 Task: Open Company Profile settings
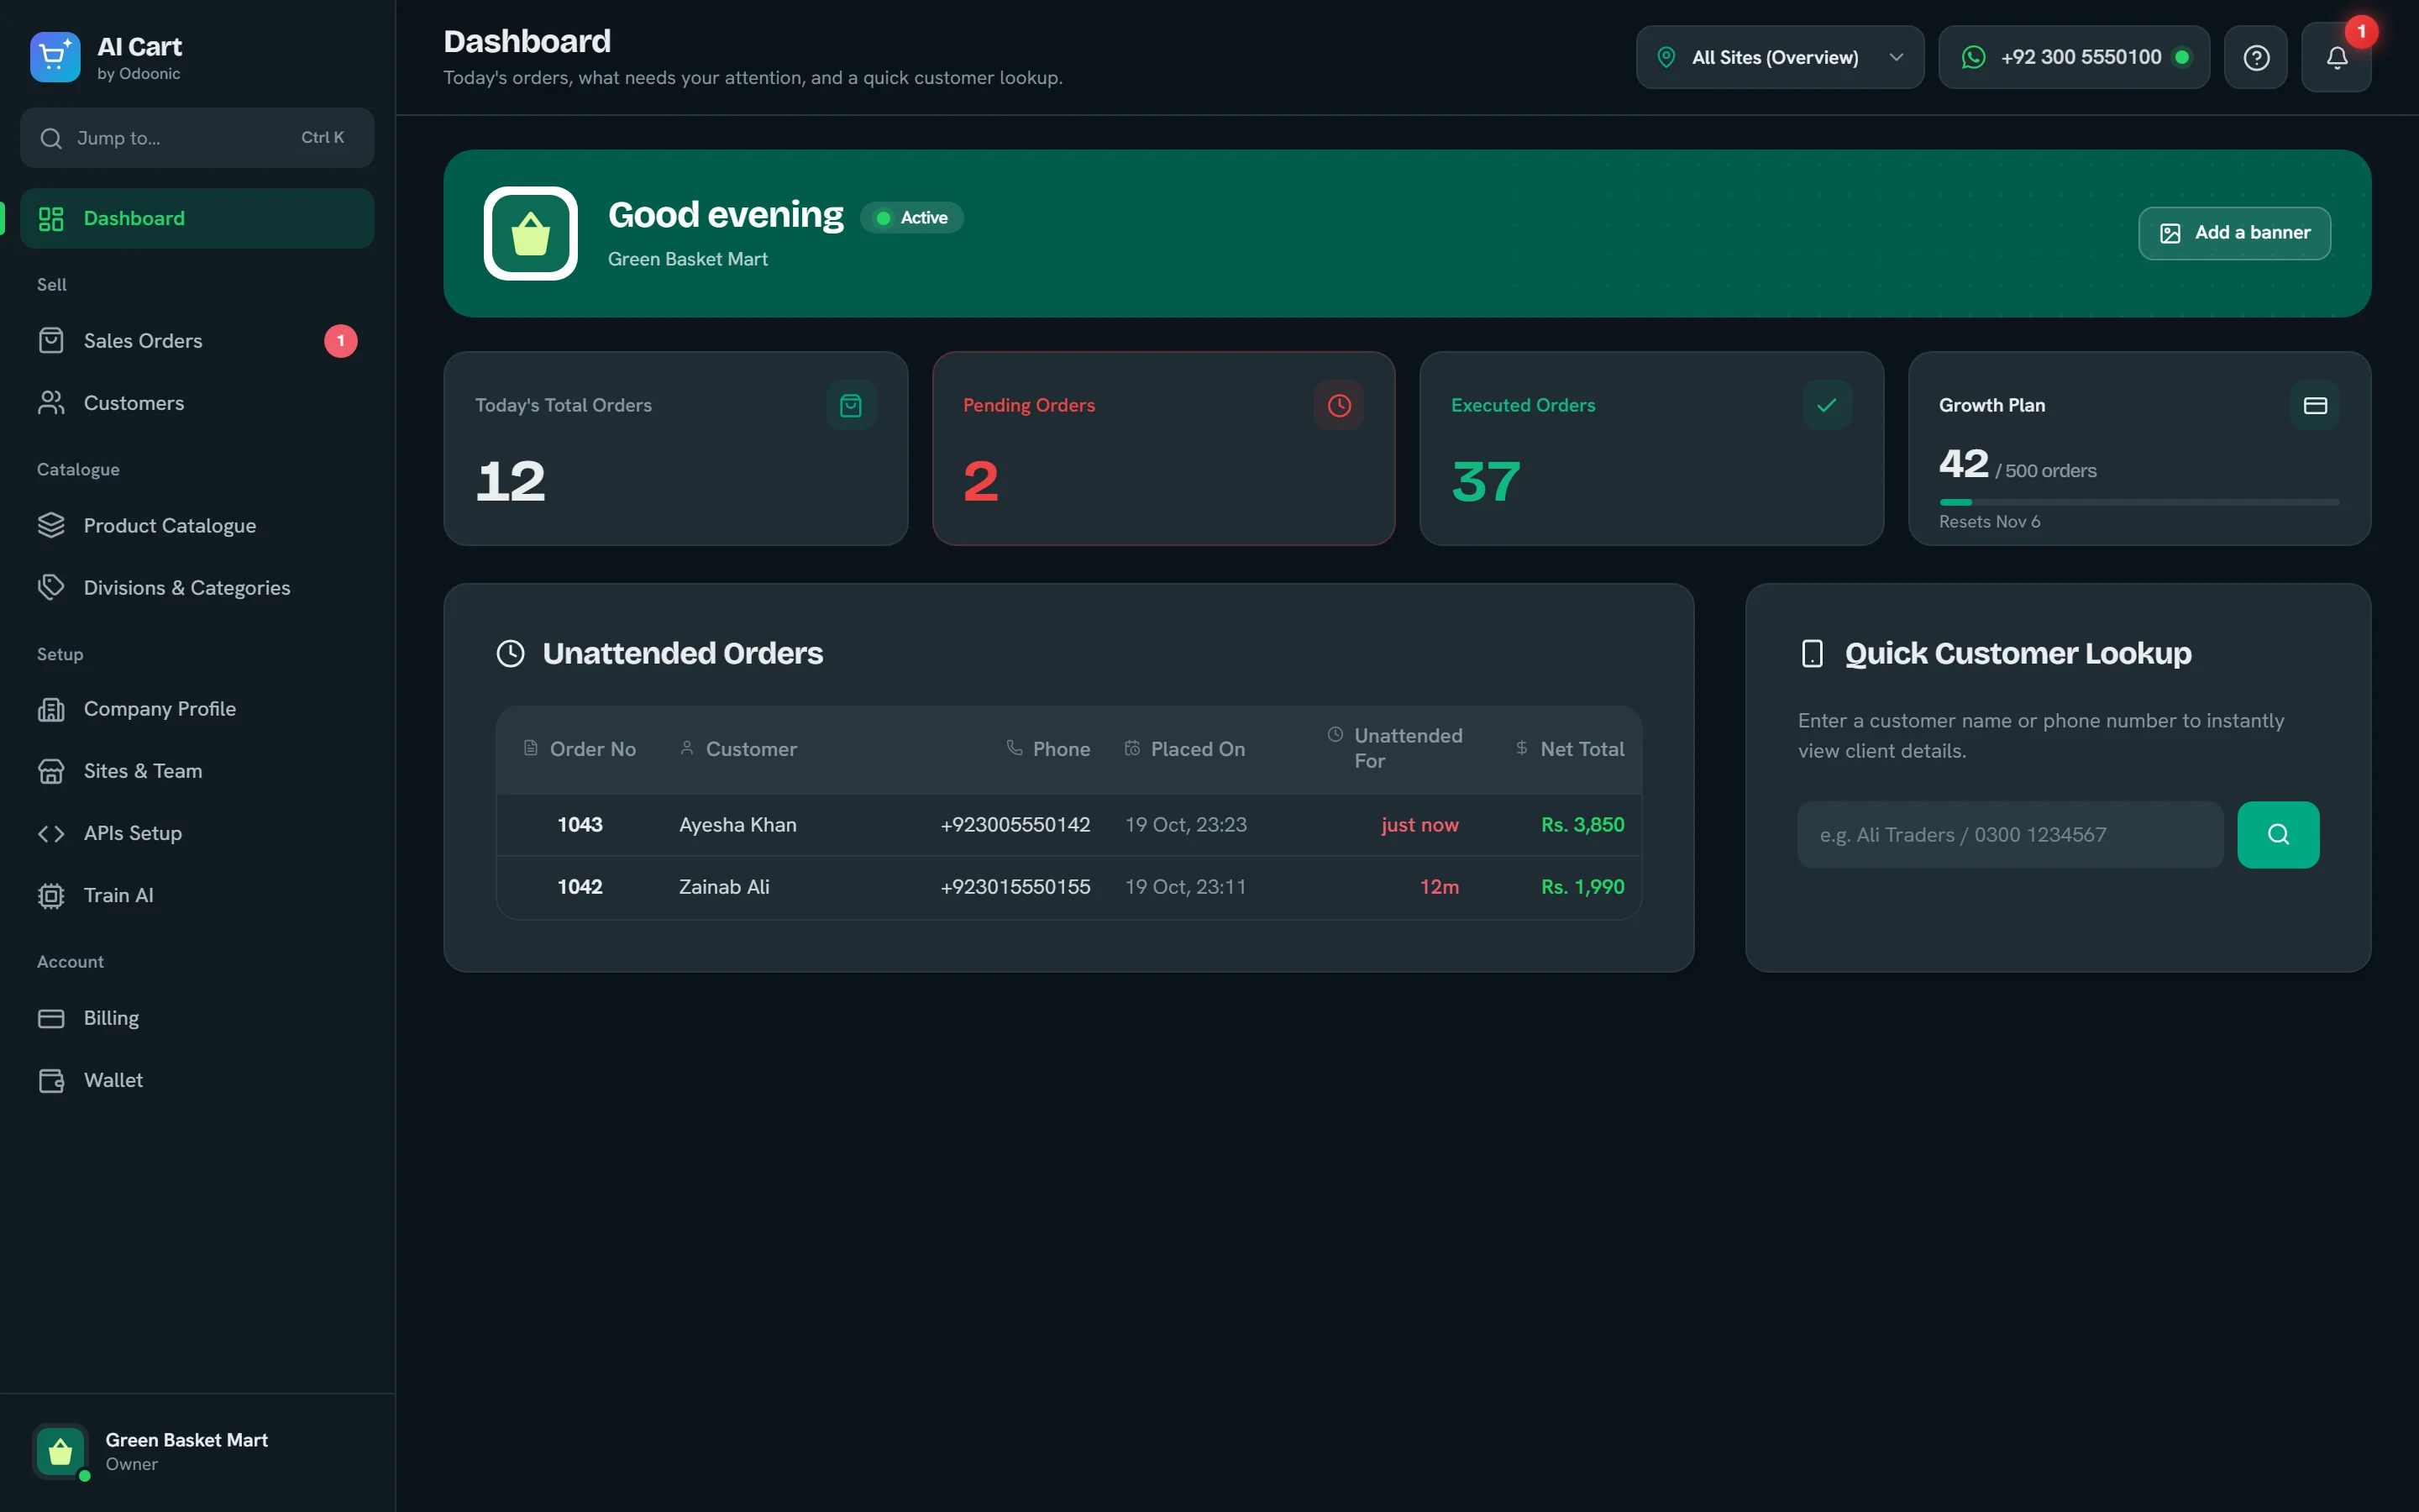(197, 709)
